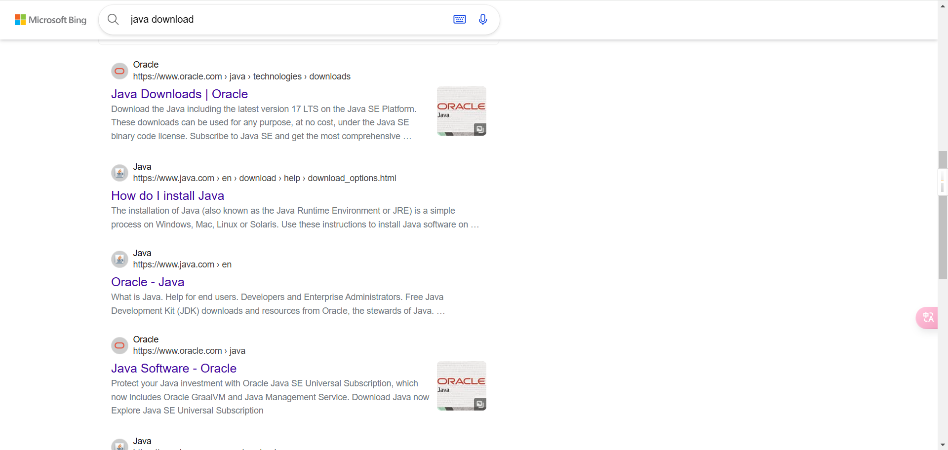The image size is (948, 450).
Task: Open the Oracle - Java result
Action: coord(148,282)
